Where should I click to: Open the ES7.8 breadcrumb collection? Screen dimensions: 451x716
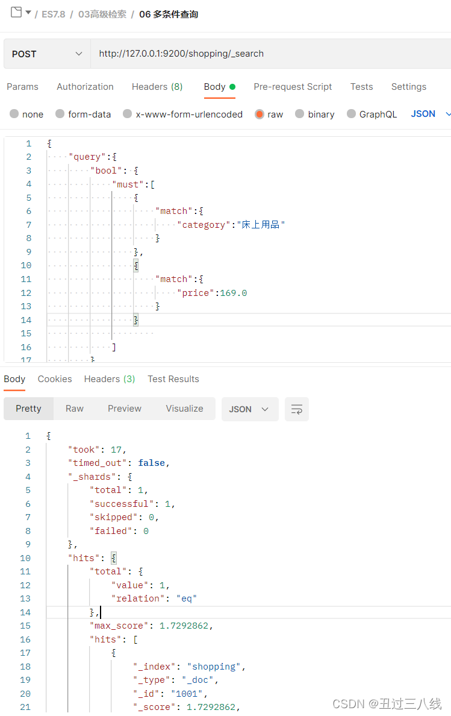coord(54,14)
